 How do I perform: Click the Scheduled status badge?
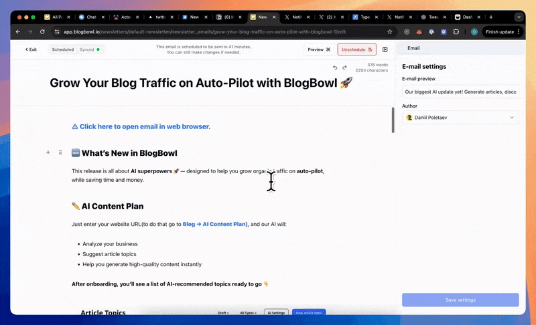click(x=63, y=49)
